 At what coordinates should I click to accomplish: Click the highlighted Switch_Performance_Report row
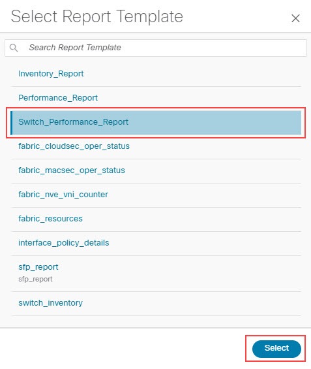pyautogui.click(x=156, y=122)
